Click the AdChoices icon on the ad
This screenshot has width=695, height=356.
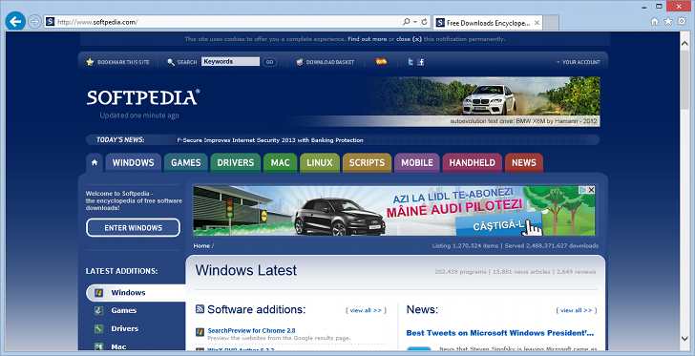(583, 190)
